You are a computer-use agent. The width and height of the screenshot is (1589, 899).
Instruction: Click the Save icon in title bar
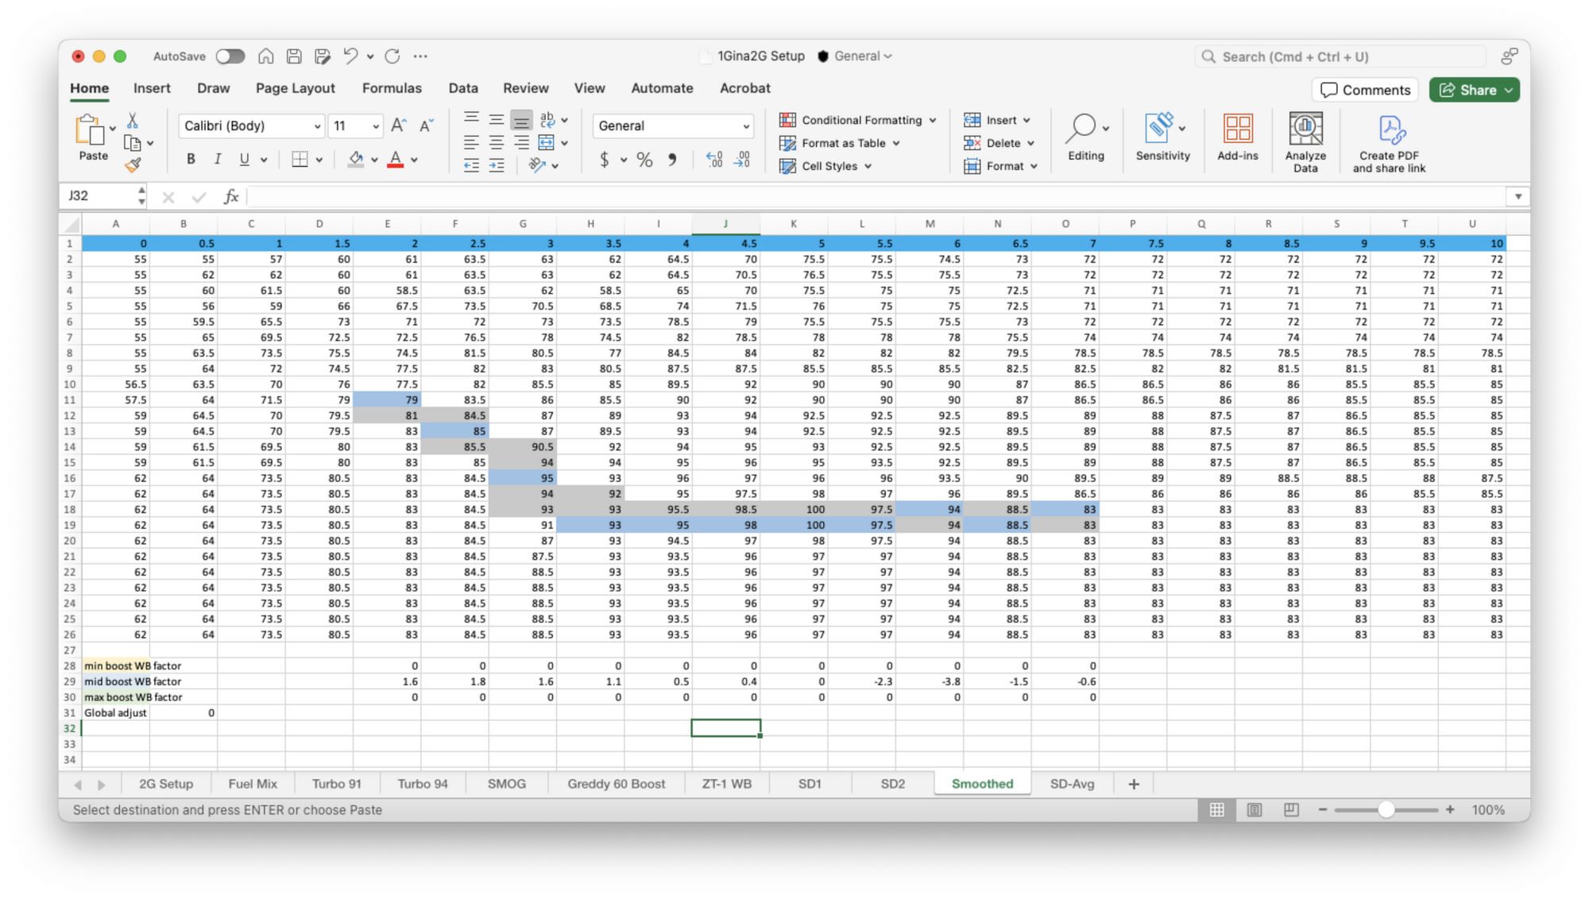tap(294, 56)
